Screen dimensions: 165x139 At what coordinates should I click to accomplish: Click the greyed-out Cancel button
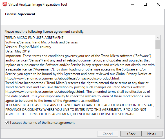coord(108,134)
